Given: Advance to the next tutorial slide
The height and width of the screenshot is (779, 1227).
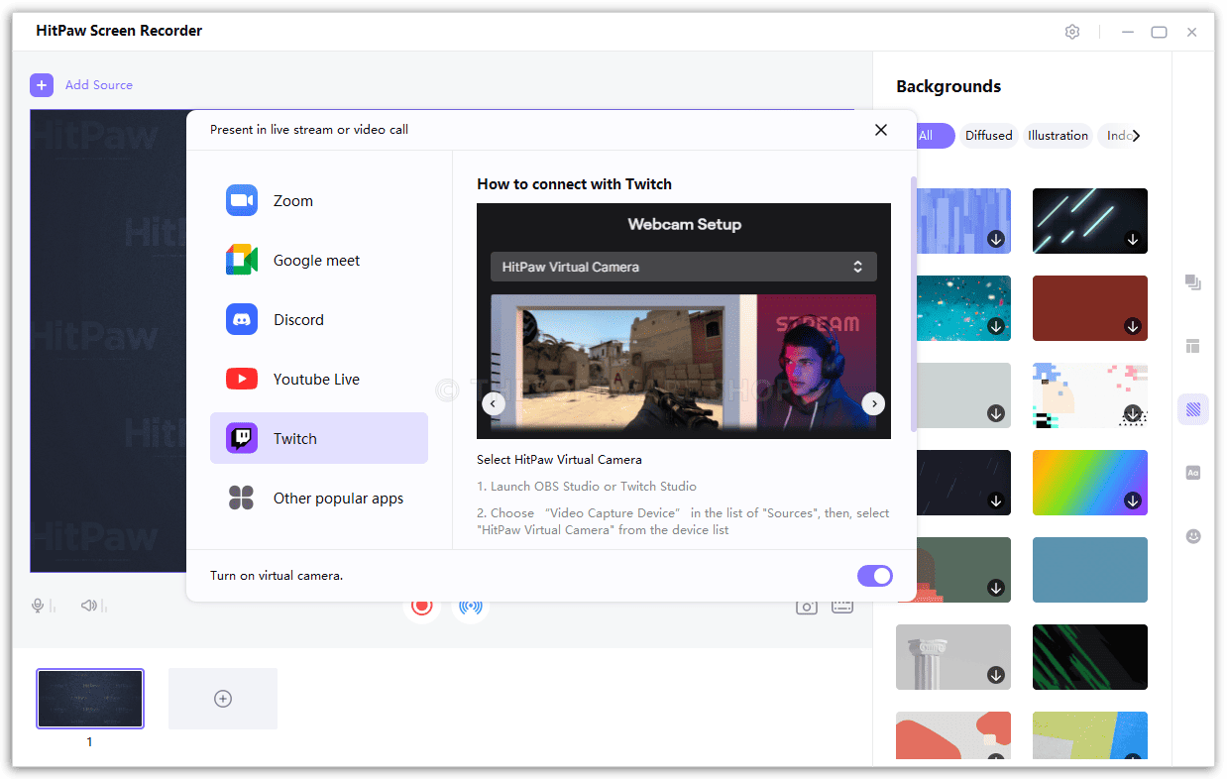Looking at the screenshot, I should pyautogui.click(x=873, y=403).
